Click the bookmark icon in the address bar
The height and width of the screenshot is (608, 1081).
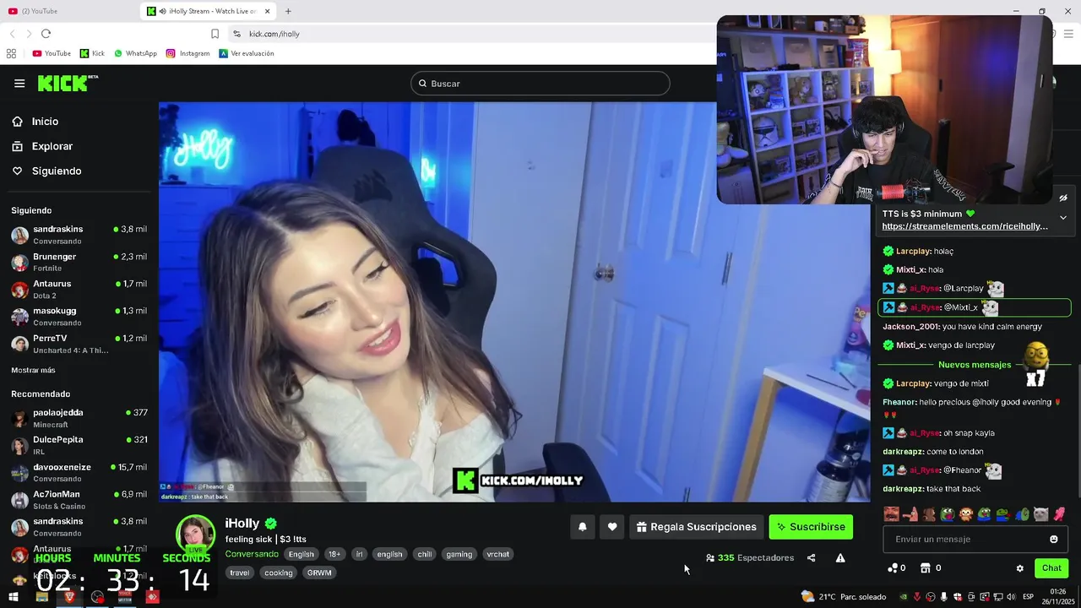[215, 34]
